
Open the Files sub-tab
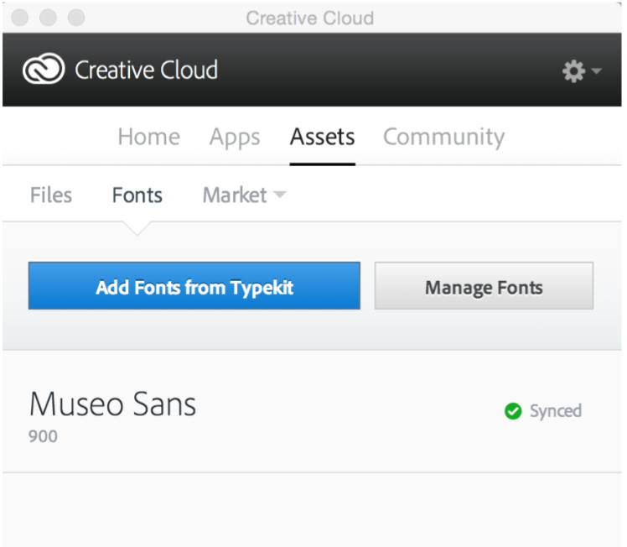tap(51, 195)
